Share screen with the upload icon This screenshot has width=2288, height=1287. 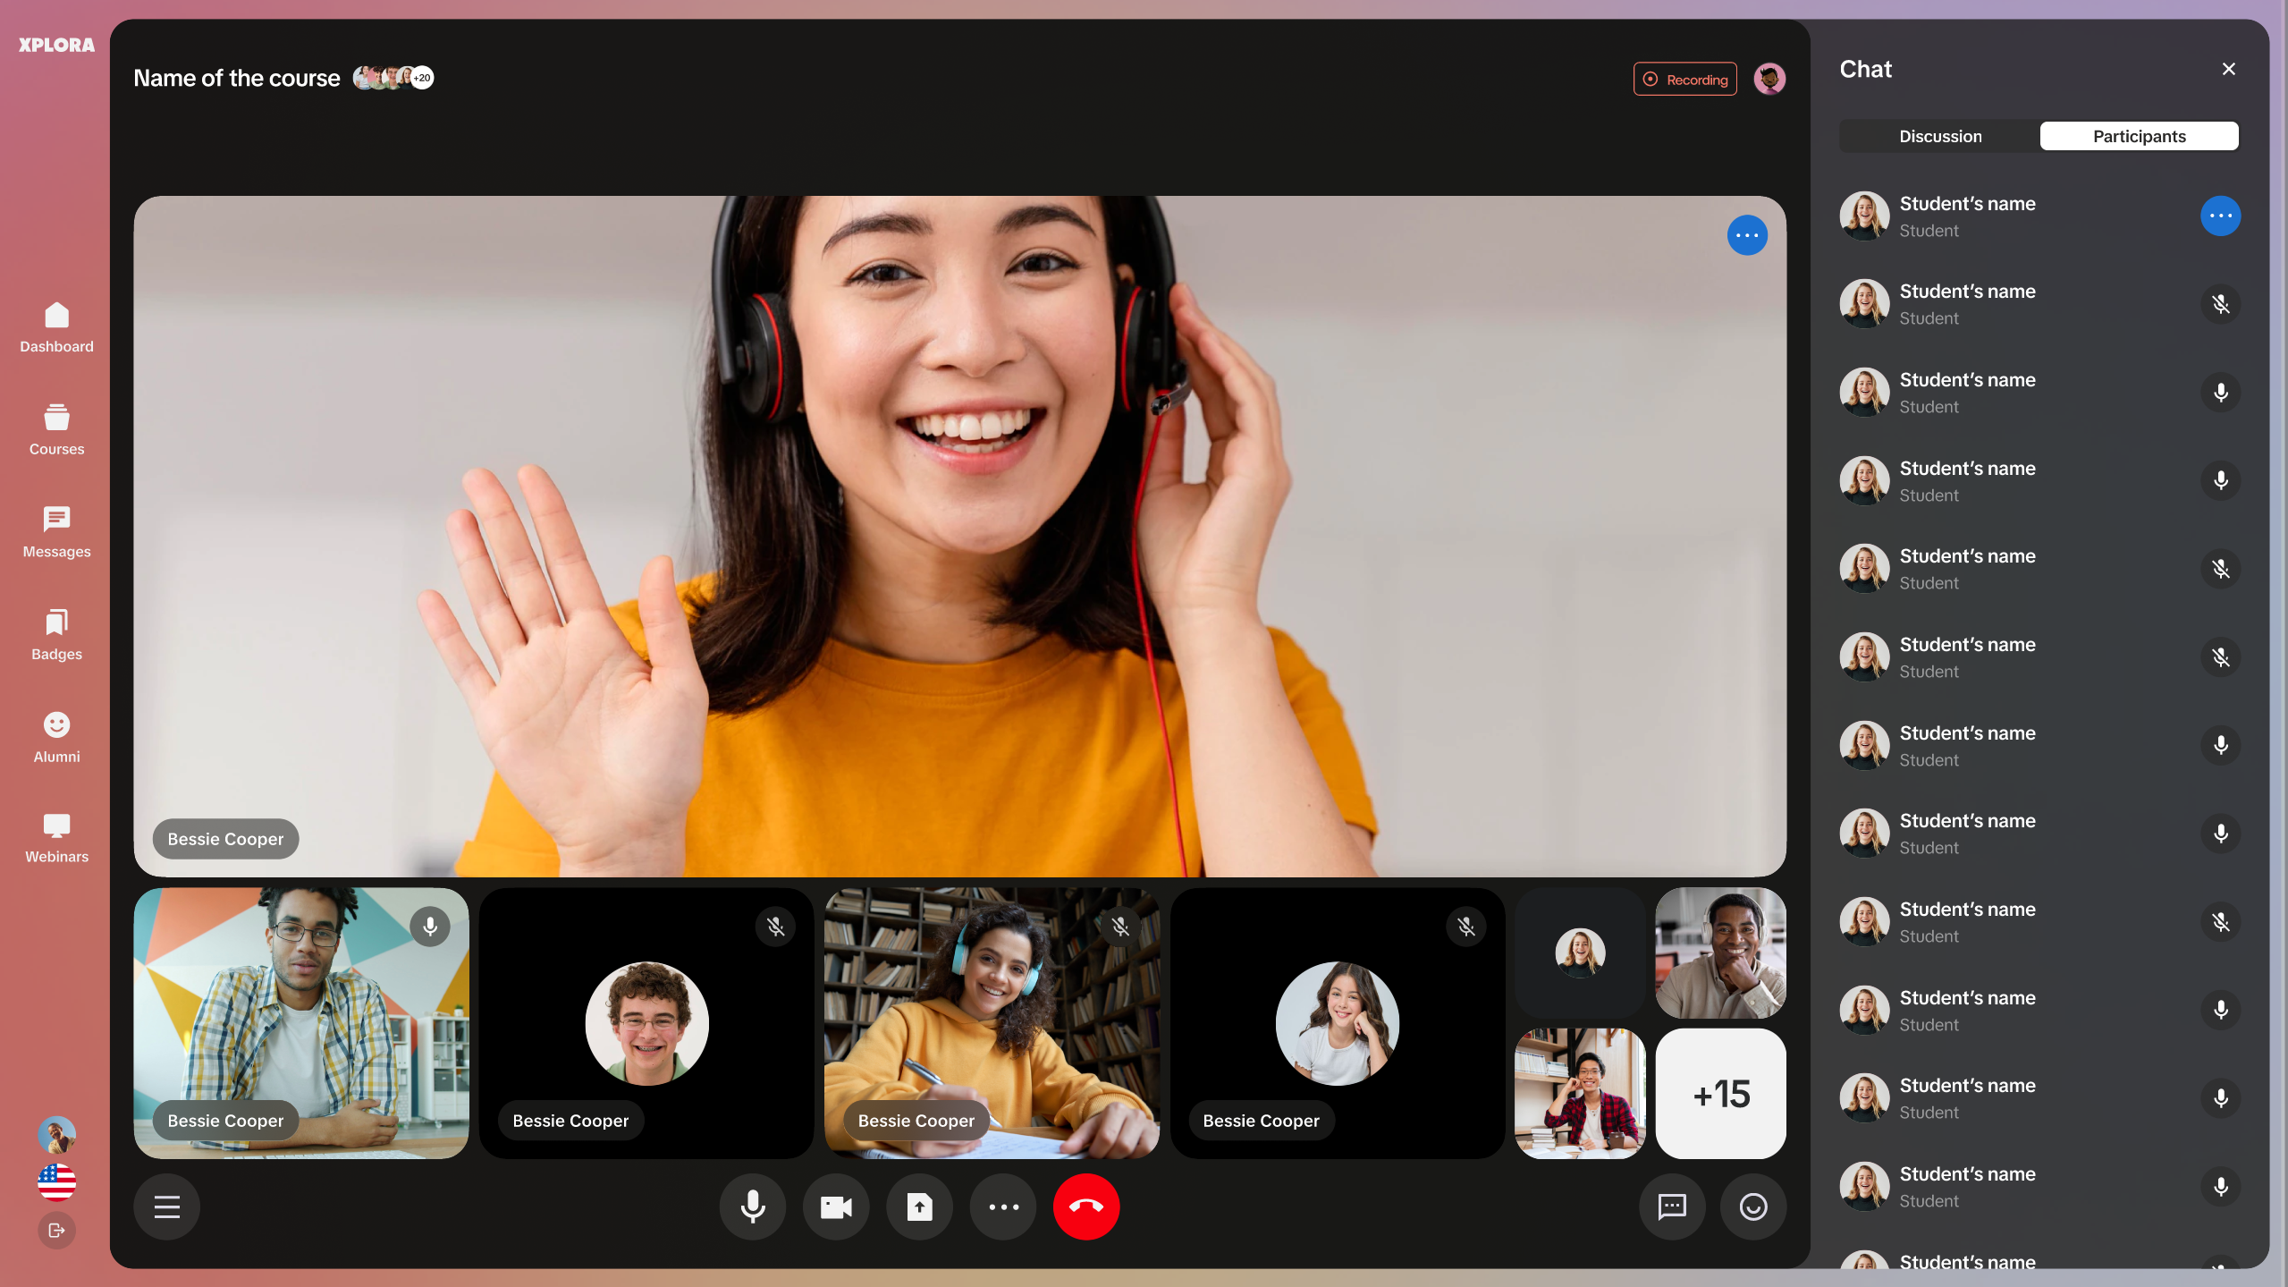click(x=919, y=1207)
